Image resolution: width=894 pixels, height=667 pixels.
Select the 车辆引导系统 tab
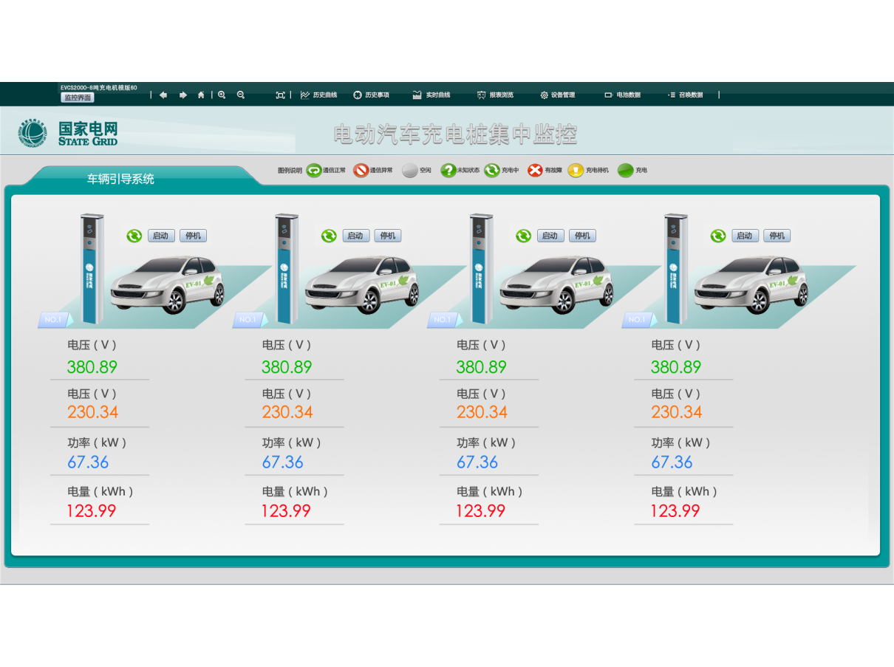click(121, 179)
